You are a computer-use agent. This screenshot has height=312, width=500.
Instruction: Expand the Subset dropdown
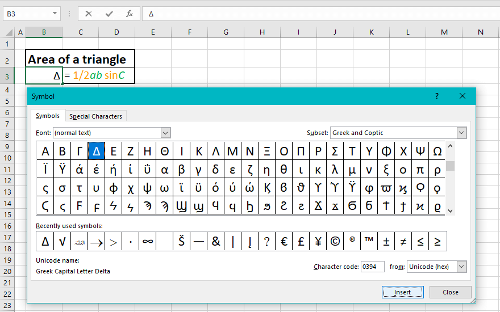tap(461, 133)
